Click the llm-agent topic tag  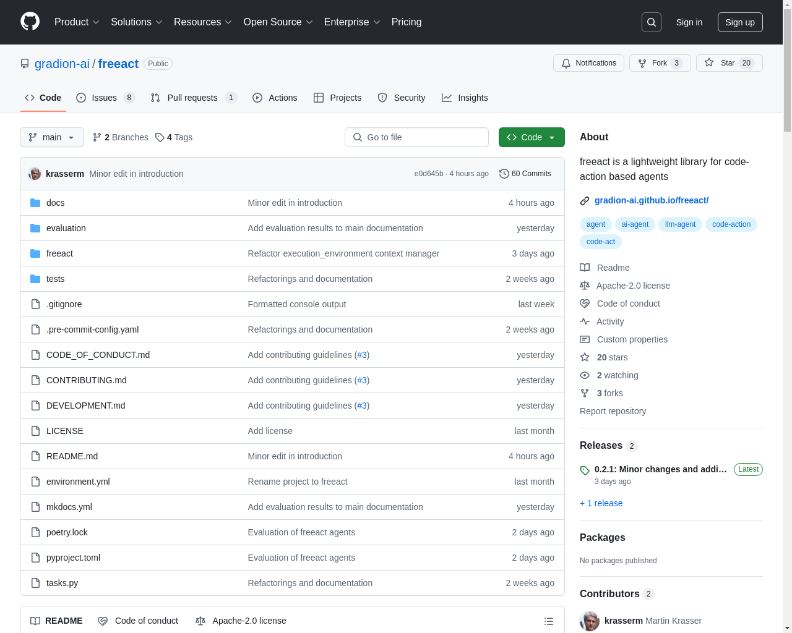pyautogui.click(x=680, y=224)
